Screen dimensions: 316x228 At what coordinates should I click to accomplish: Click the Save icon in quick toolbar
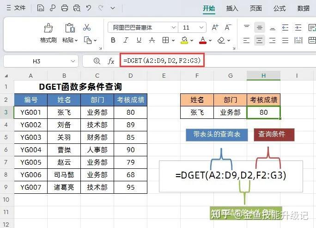coord(41,8)
